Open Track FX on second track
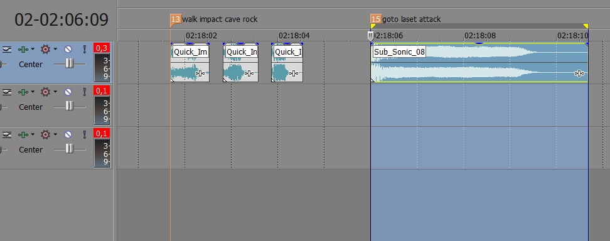 (x=23, y=92)
